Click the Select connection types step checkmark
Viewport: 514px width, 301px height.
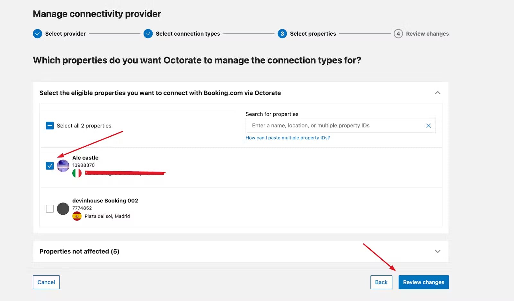point(148,34)
